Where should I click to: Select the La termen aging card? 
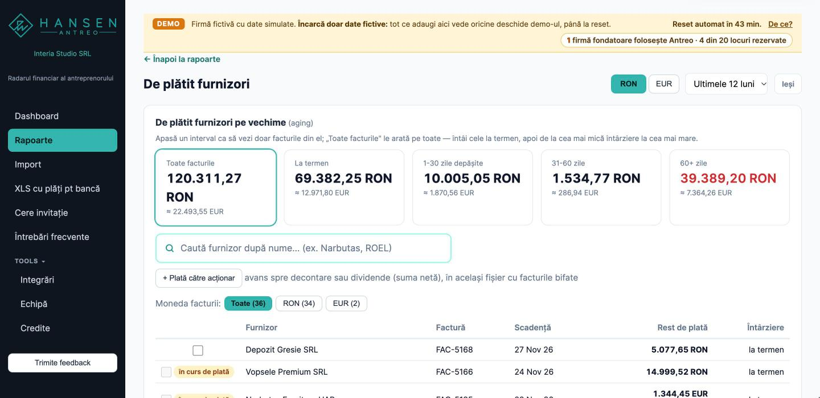[344, 188]
